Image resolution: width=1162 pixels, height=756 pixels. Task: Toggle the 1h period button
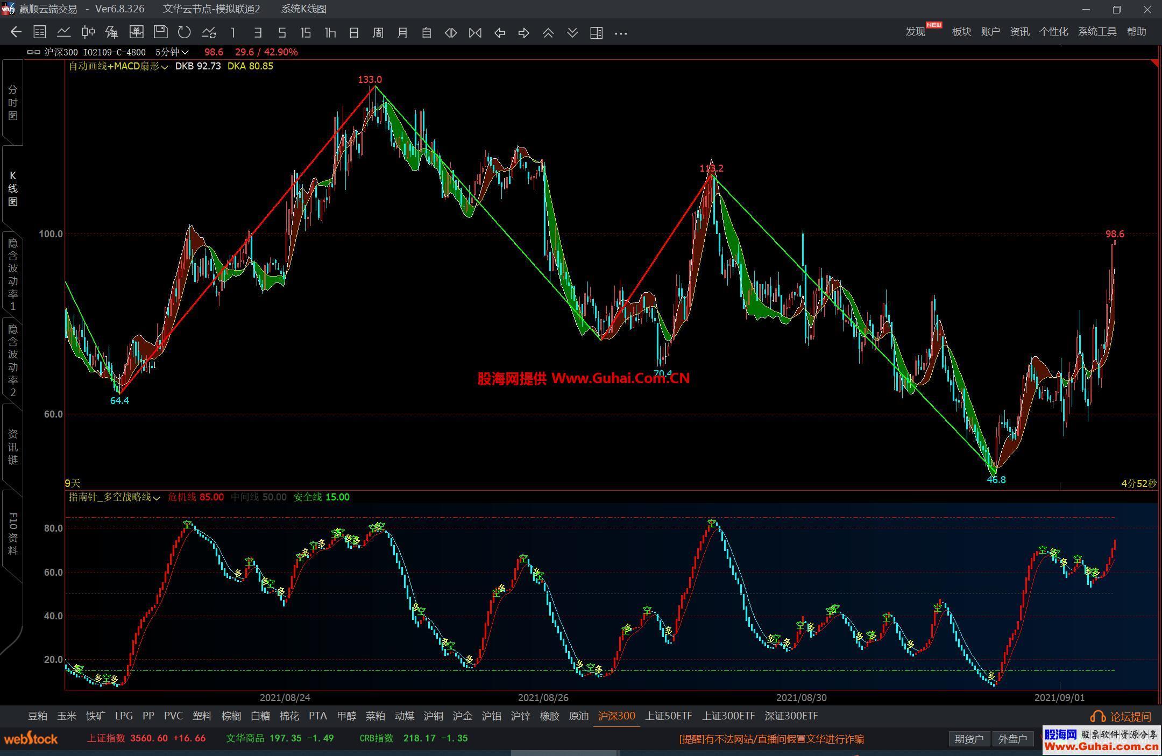[330, 33]
